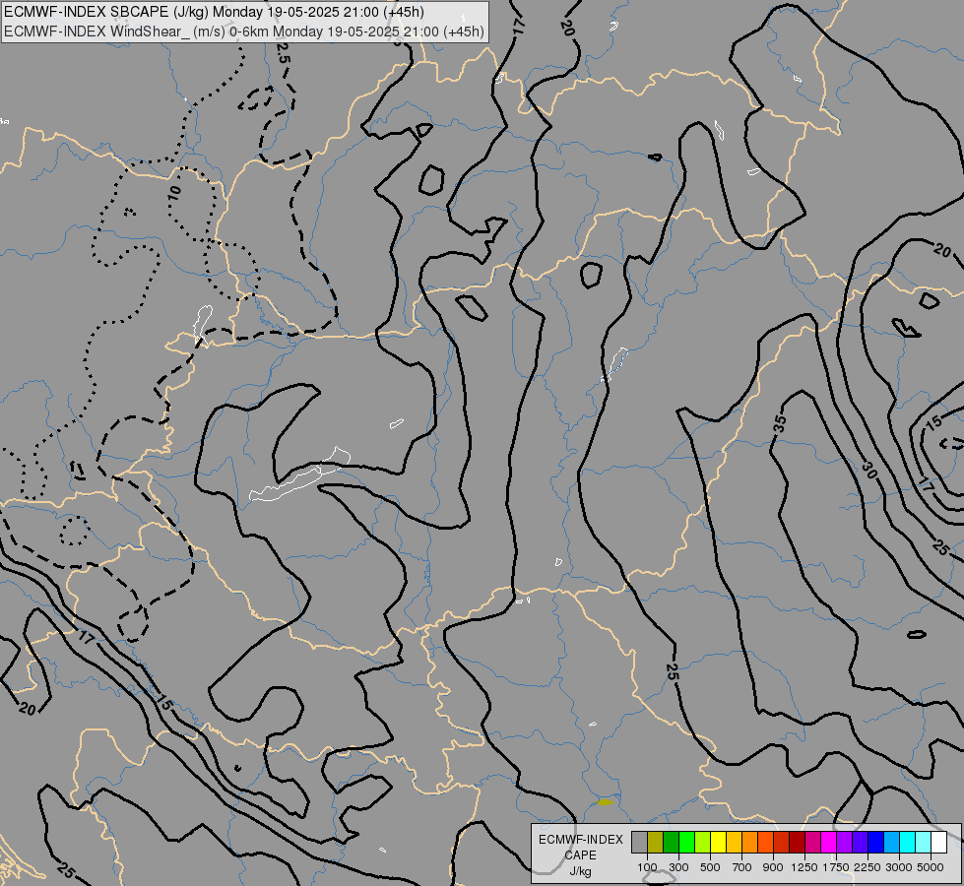
Task: Click the brick red legend swatch
Action: [782, 843]
